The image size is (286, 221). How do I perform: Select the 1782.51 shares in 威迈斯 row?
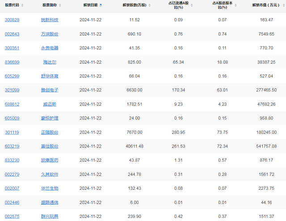tap(135, 104)
